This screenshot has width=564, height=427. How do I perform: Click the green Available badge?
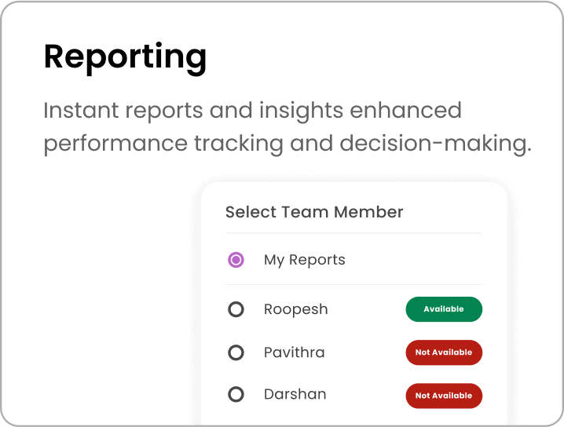pyautogui.click(x=444, y=309)
